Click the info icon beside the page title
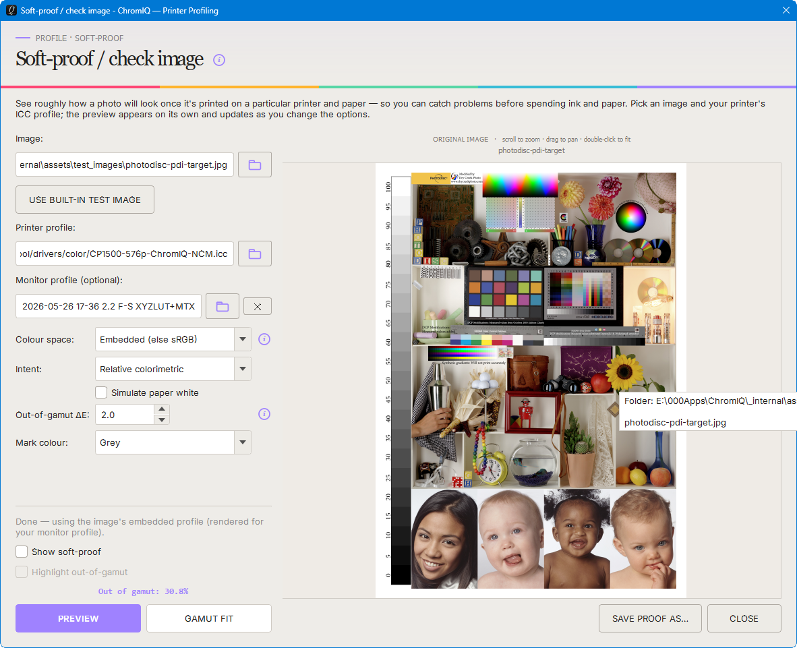The width and height of the screenshot is (797, 648). click(219, 60)
